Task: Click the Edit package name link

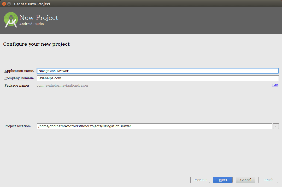Action: [x=275, y=85]
